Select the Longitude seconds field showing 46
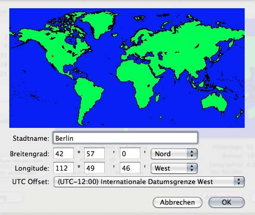255x215 pixels. (x=130, y=168)
